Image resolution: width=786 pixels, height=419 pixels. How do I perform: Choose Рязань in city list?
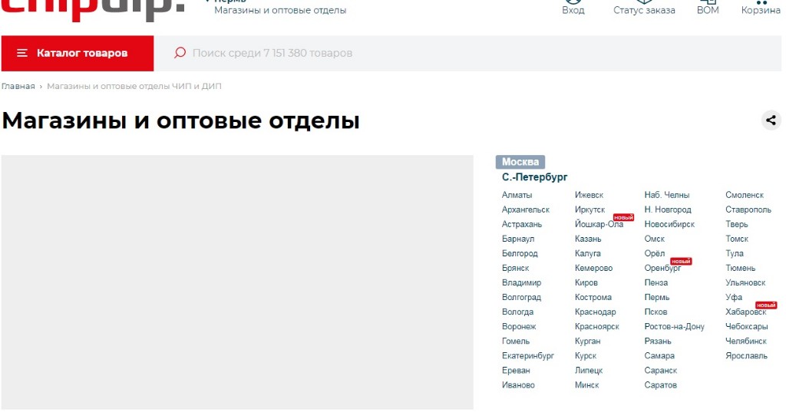[658, 341]
